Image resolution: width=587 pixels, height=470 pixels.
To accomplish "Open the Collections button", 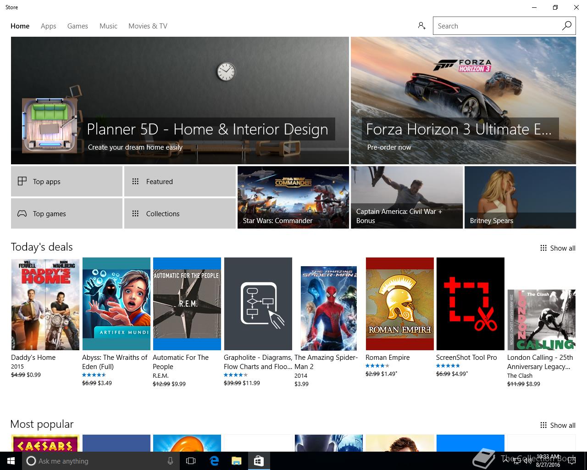I will (x=180, y=213).
